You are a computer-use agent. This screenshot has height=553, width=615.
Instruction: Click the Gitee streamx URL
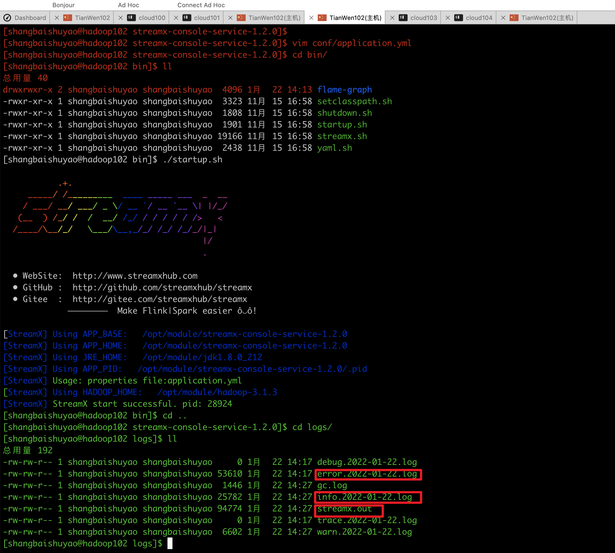(160, 299)
